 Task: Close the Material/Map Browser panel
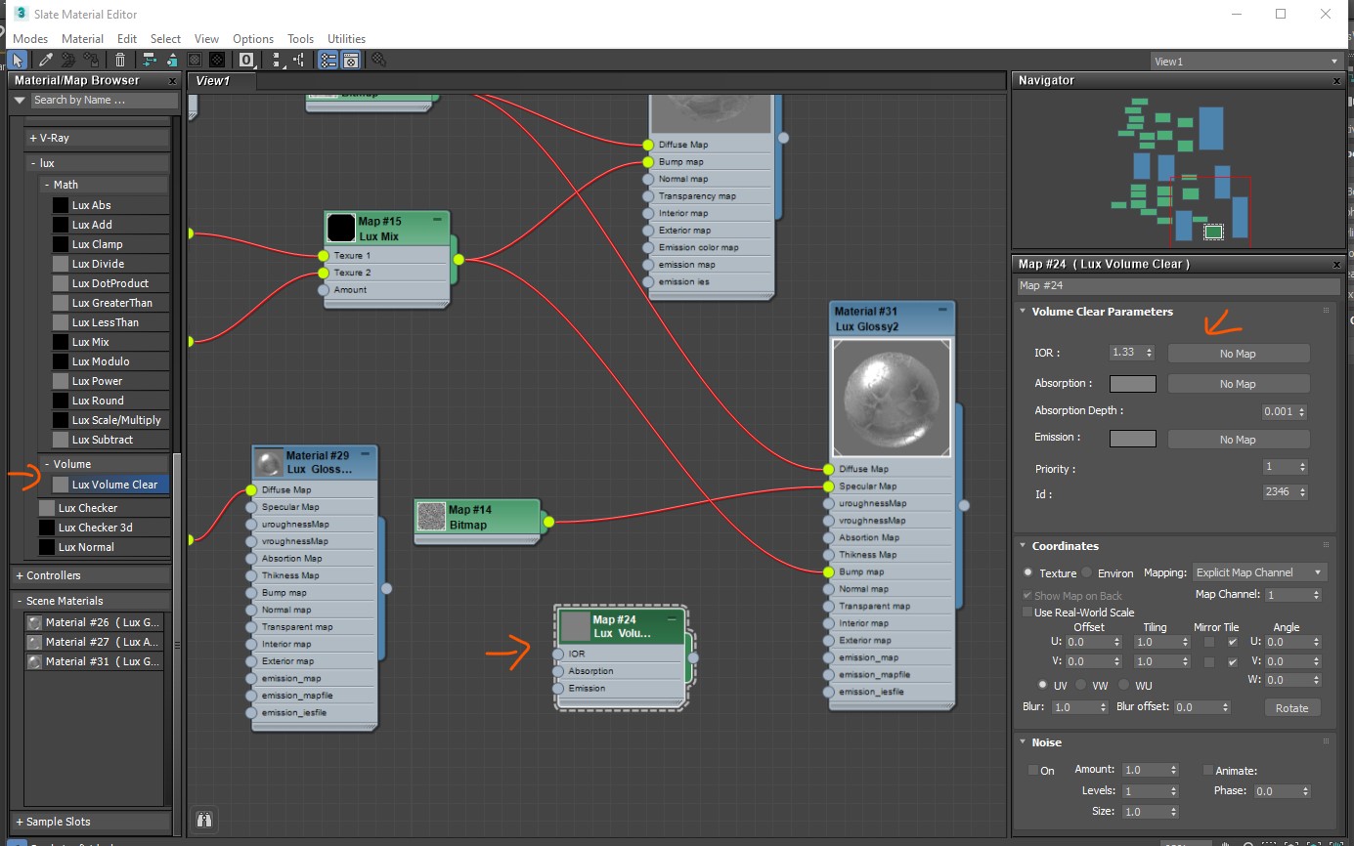click(172, 81)
